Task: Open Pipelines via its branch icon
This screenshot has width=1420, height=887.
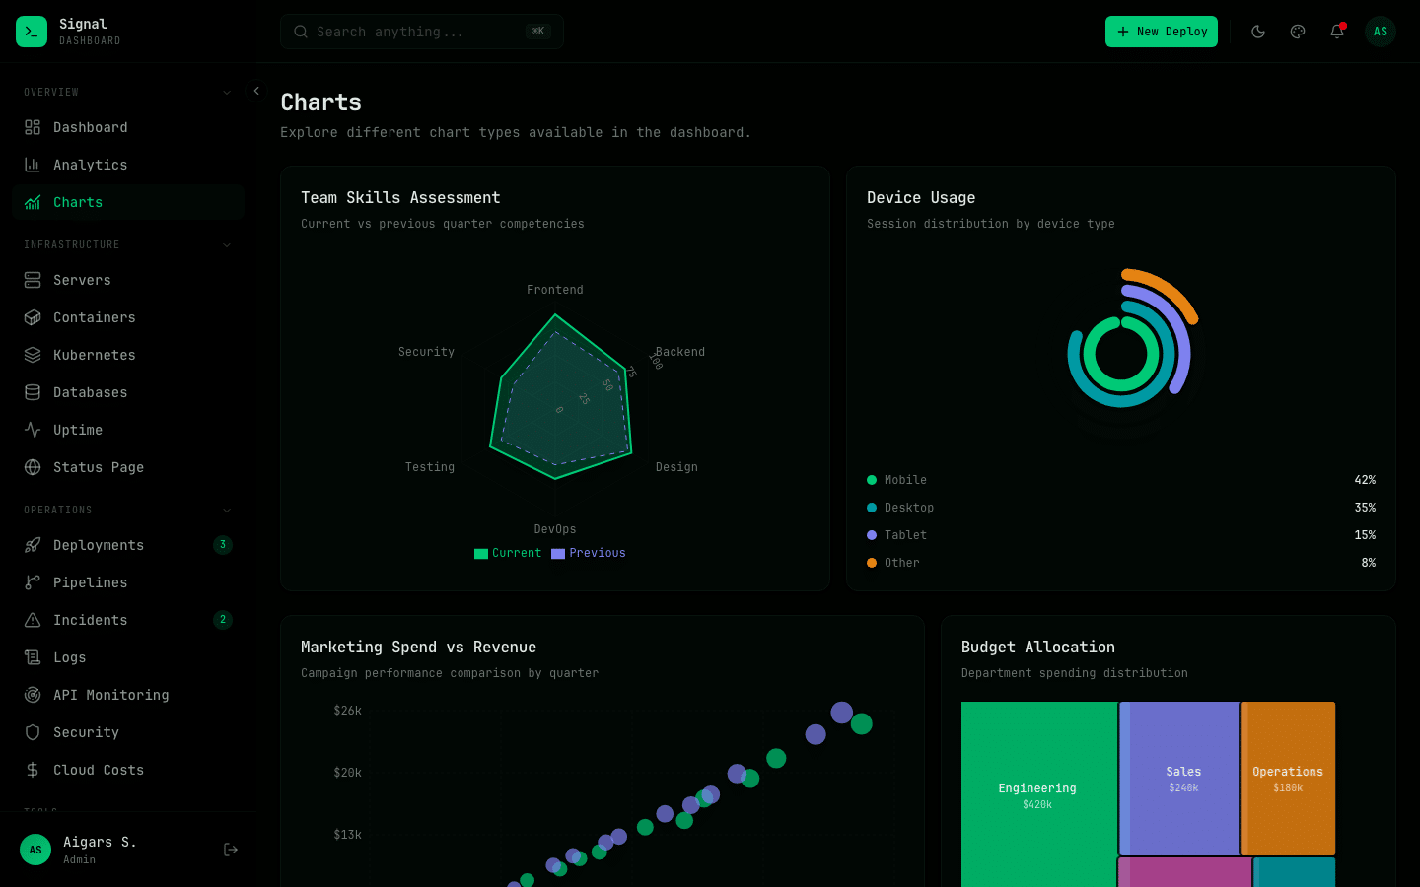Action: pos(34,582)
